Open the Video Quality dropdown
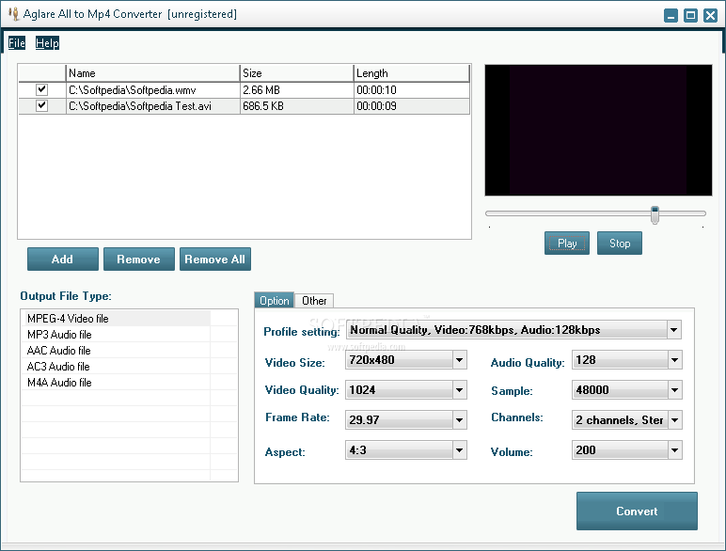 tap(459, 390)
